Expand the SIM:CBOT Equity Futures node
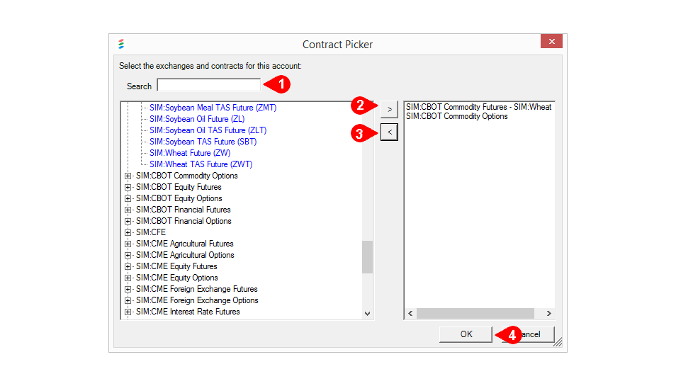Image resolution: width=676 pixels, height=386 pixels. pyautogui.click(x=128, y=187)
